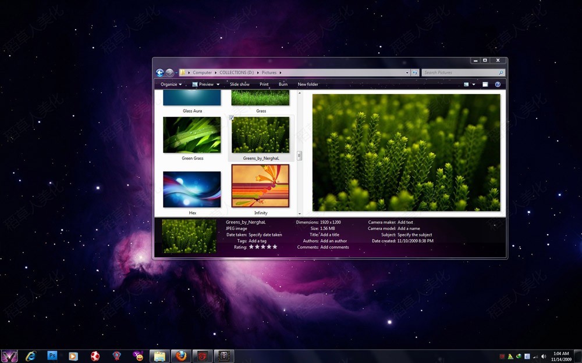Expand the arrow after Computer in breadcrumb
The image size is (582, 363).
216,73
